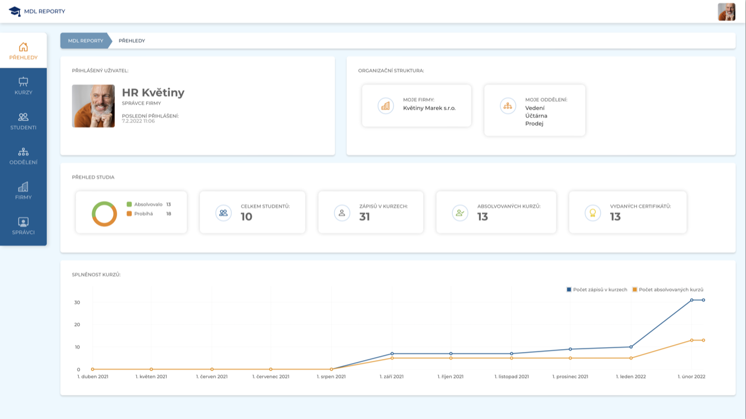746x419 pixels.
Task: Click the Vydaných certifikátů award icon
Action: click(593, 213)
